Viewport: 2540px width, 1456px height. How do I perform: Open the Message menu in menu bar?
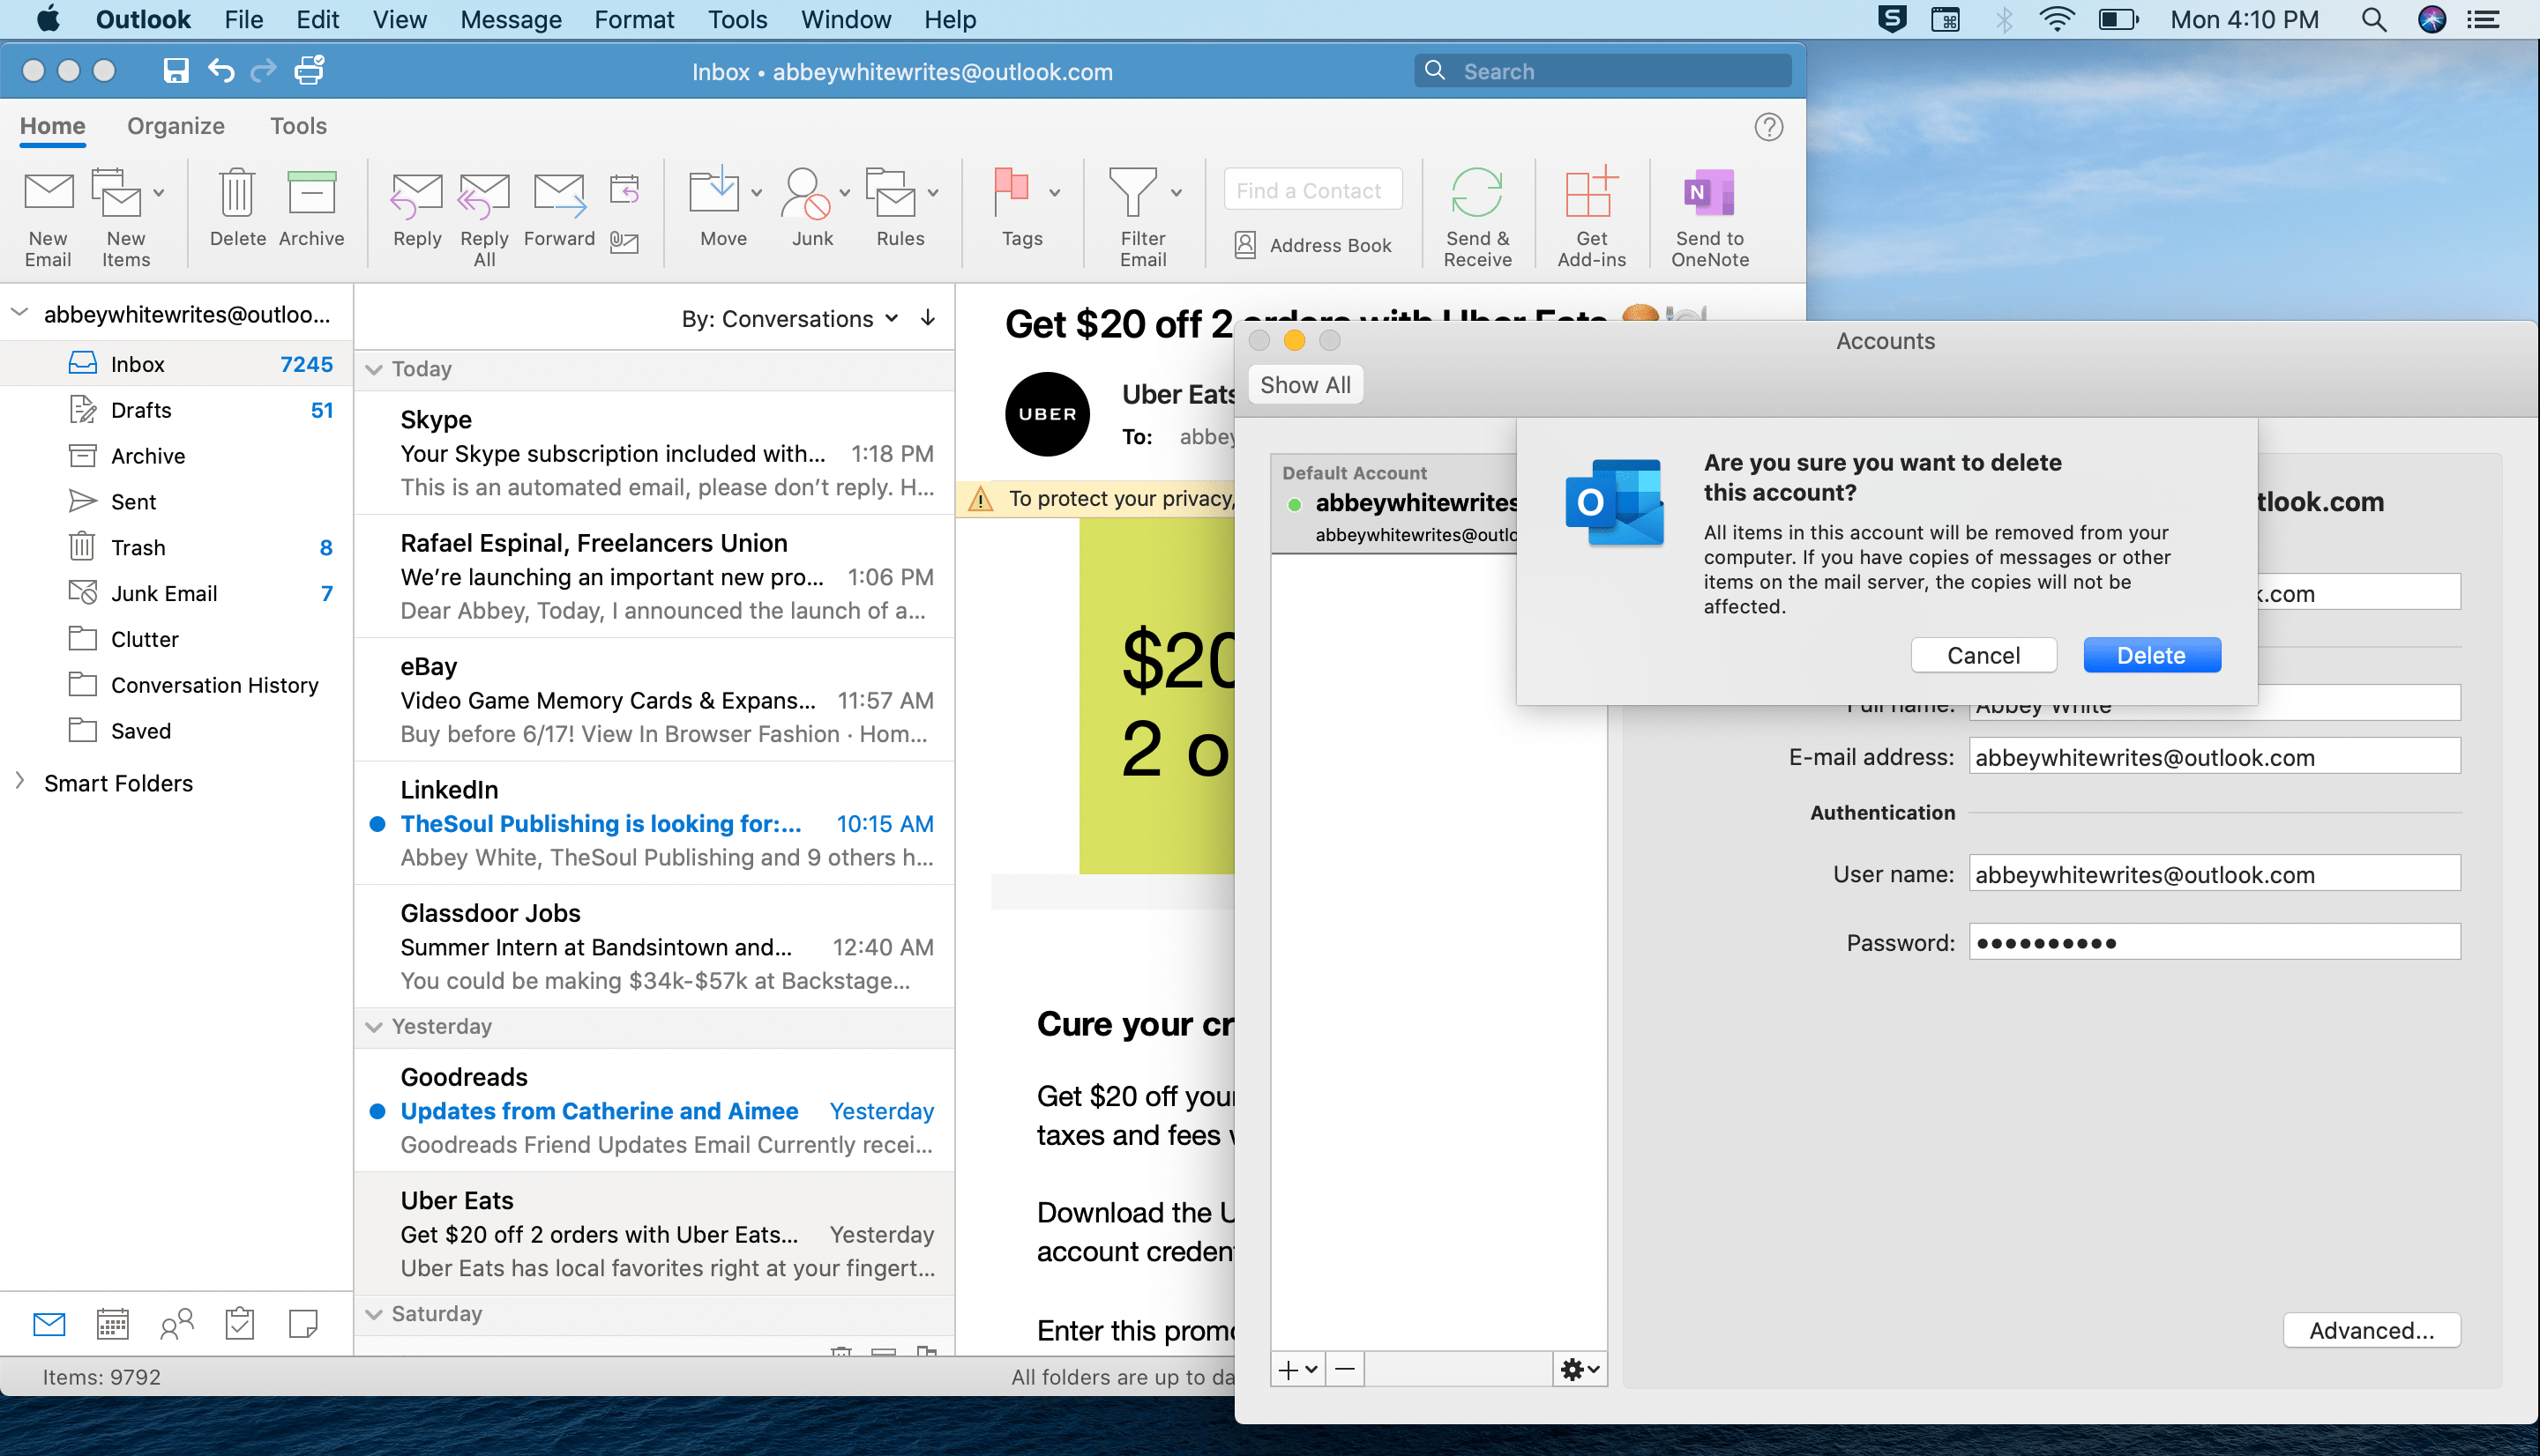coord(510,19)
